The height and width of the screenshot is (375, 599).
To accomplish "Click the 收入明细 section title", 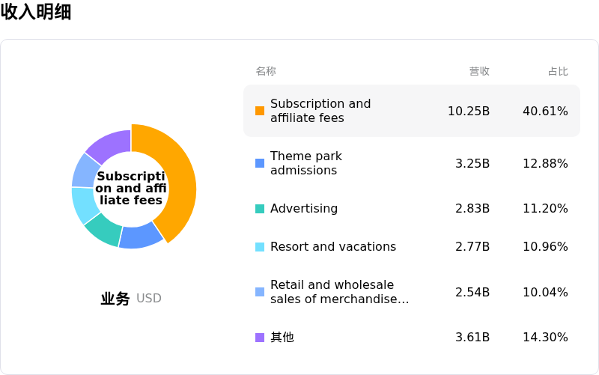I will [x=35, y=11].
